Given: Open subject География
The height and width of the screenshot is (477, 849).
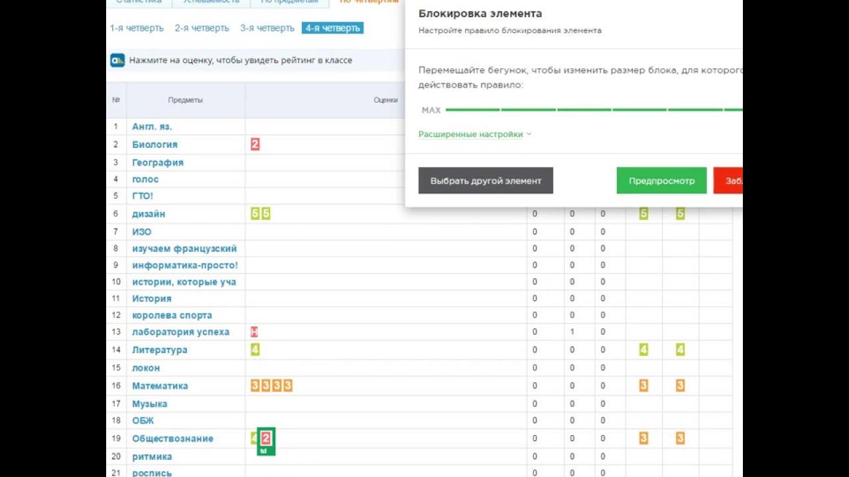Looking at the screenshot, I should pyautogui.click(x=158, y=162).
